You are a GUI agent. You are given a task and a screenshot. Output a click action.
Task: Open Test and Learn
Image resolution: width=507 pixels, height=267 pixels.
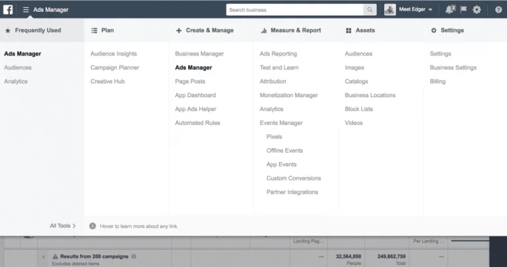tap(279, 67)
